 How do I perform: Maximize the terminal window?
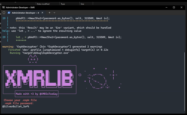pyautogui.click(x=174, y=7)
